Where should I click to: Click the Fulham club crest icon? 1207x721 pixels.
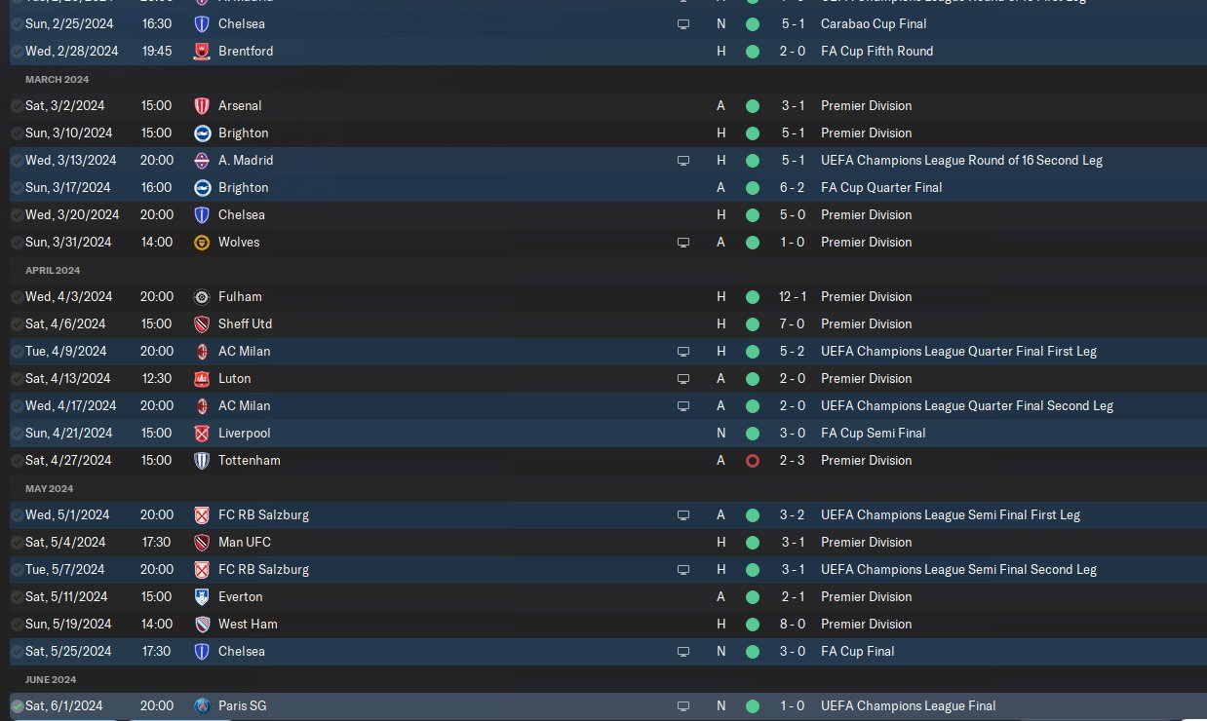[202, 296]
